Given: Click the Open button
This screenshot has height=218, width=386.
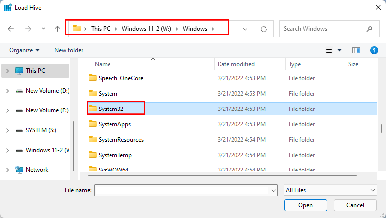Looking at the screenshot, I should click(x=305, y=205).
